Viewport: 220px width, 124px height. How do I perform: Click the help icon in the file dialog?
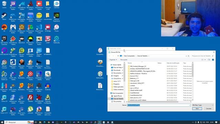coord(213,60)
